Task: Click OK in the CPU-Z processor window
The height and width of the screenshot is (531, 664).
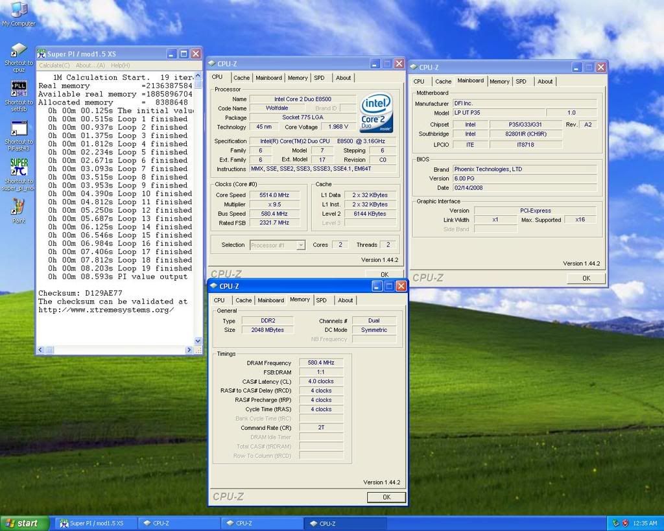Action: click(385, 274)
